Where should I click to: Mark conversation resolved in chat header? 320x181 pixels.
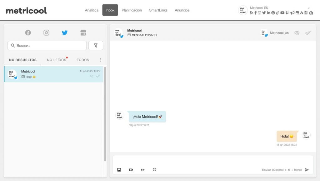(x=308, y=33)
